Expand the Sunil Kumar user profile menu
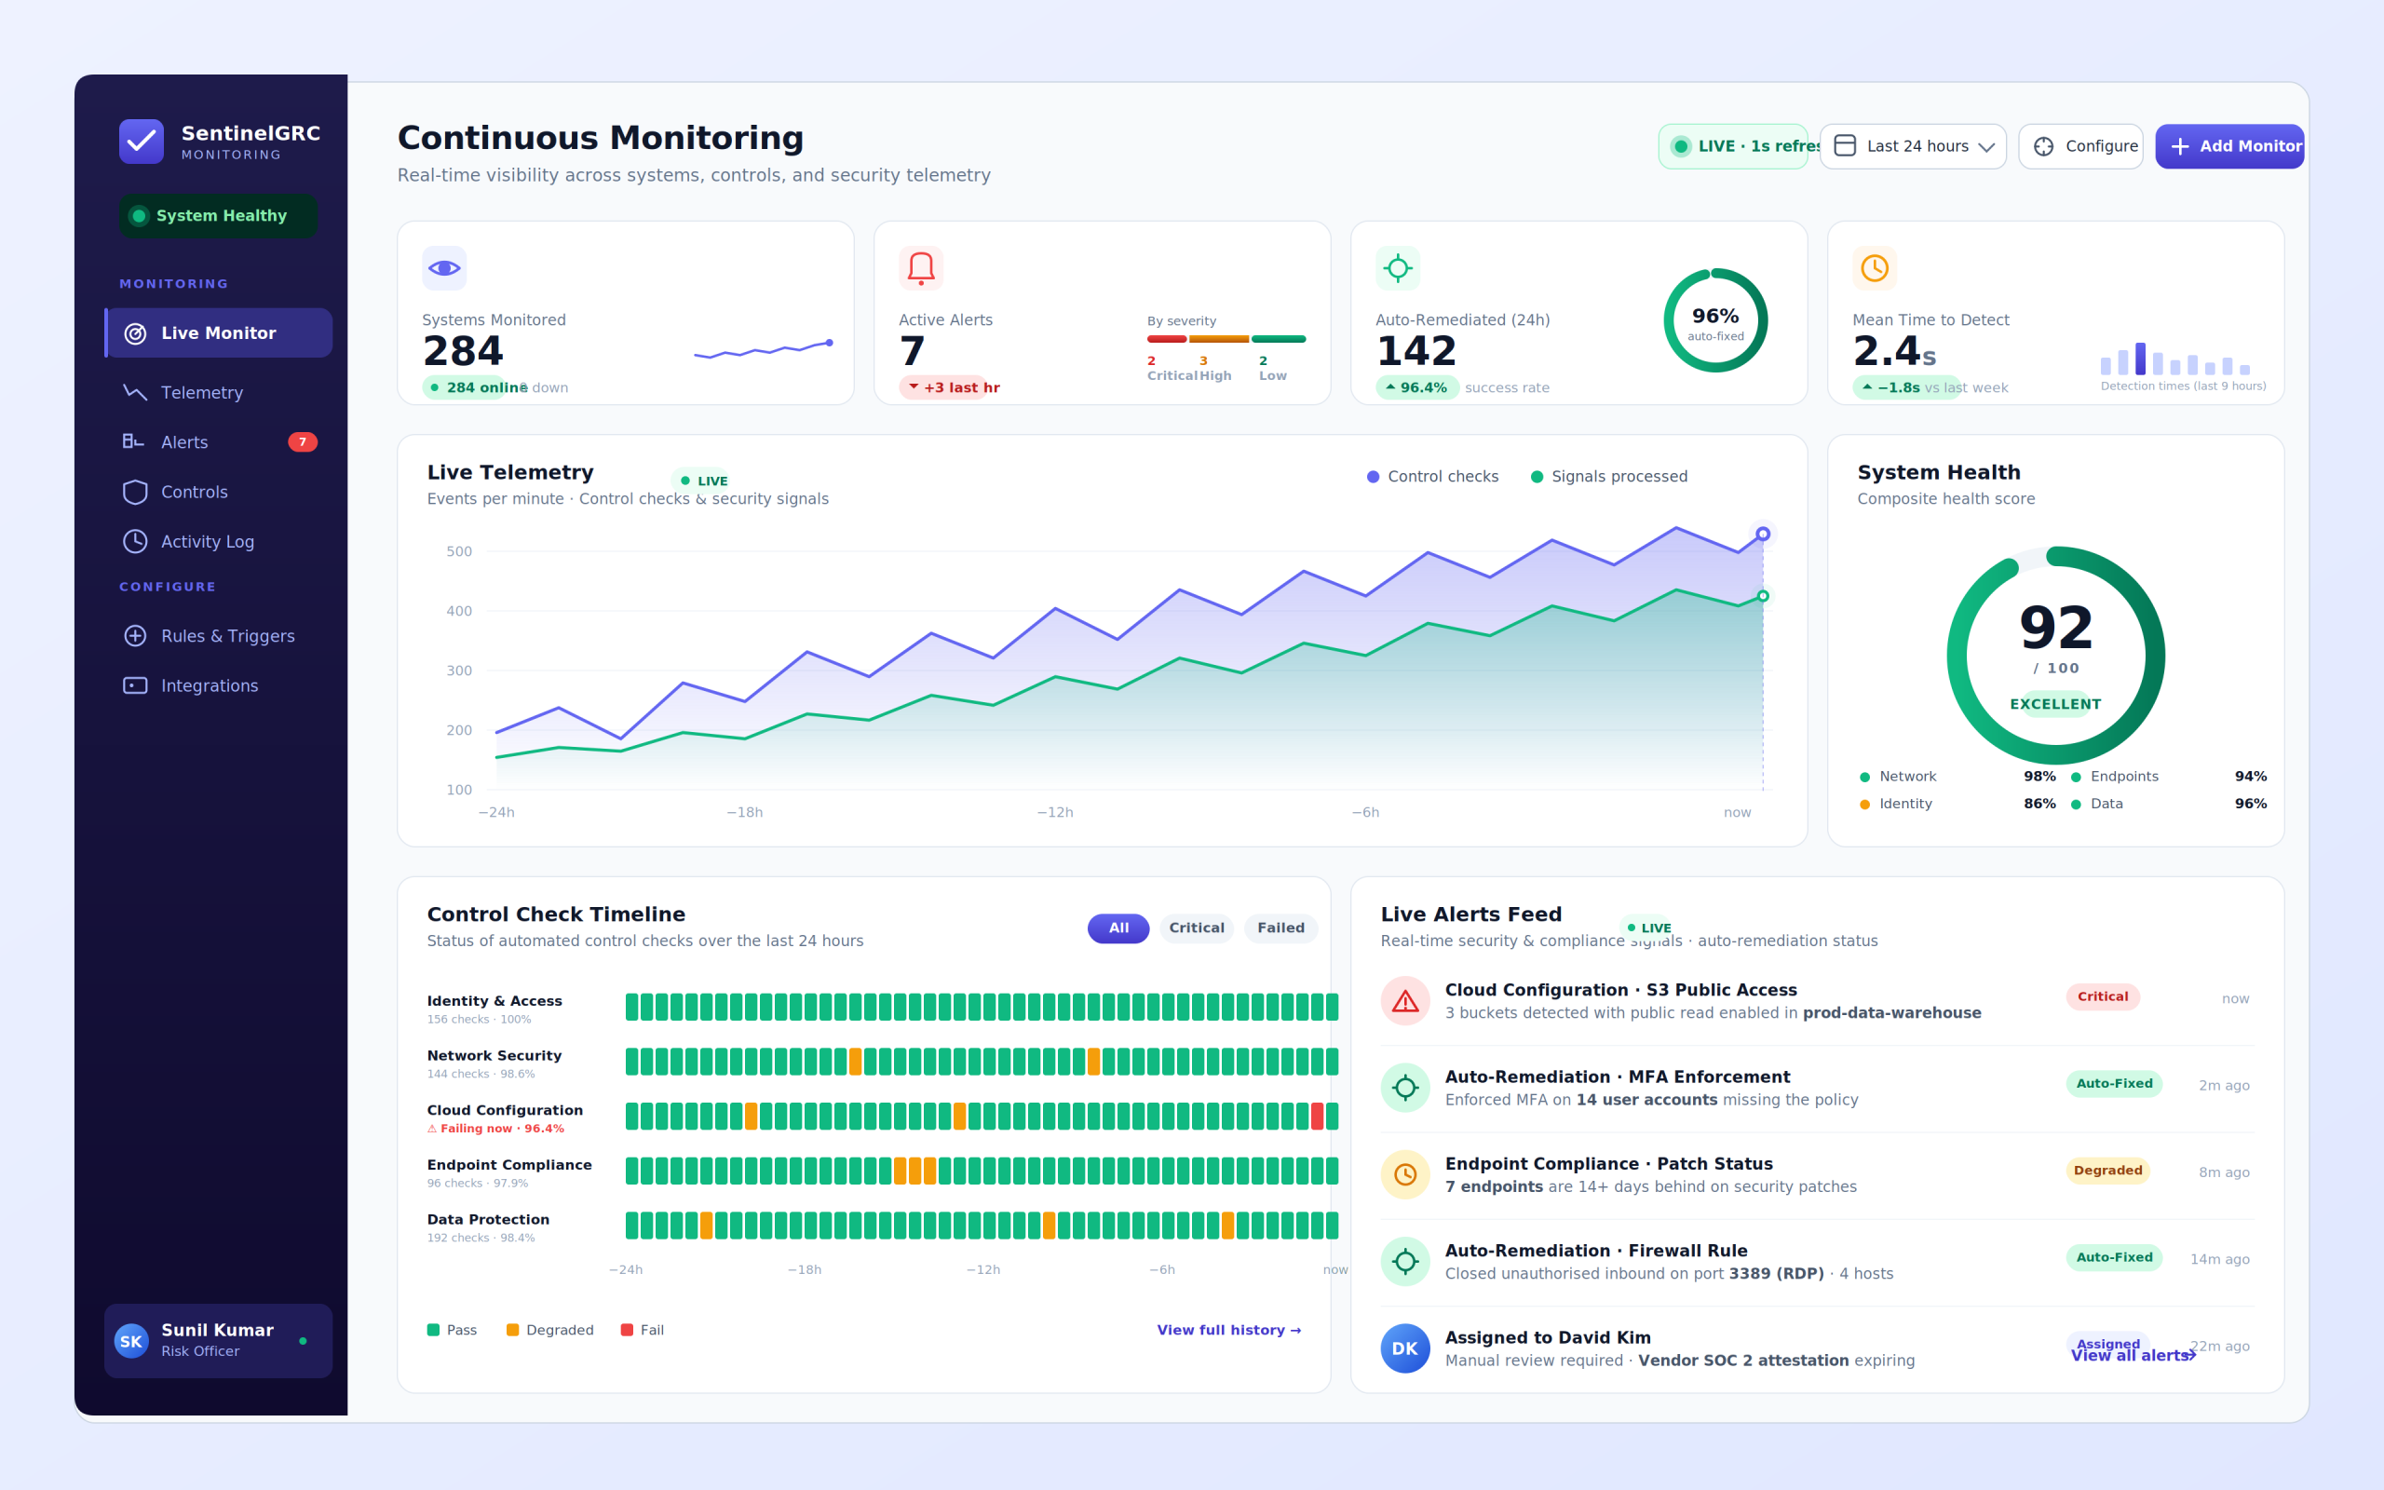 [218, 1340]
